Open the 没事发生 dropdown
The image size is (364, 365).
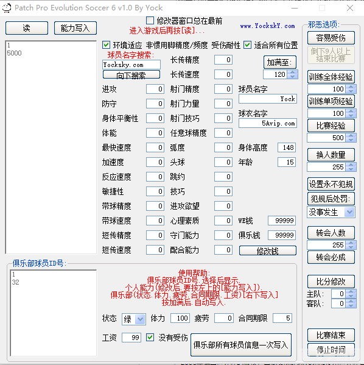pyautogui.click(x=349, y=212)
